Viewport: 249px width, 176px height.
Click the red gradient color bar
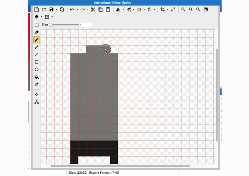[x=29, y=52]
